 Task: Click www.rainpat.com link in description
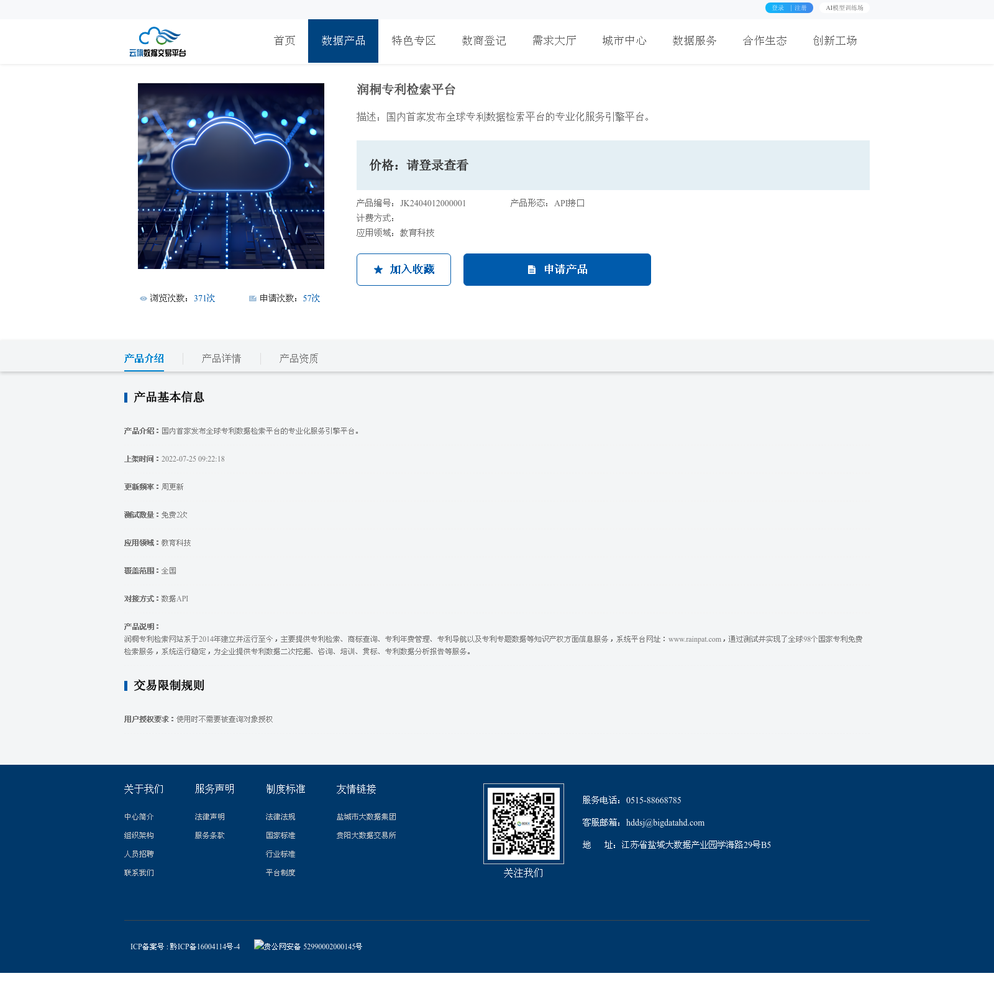point(695,639)
